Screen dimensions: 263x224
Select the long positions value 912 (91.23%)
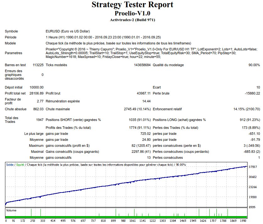[x=250, y=120]
